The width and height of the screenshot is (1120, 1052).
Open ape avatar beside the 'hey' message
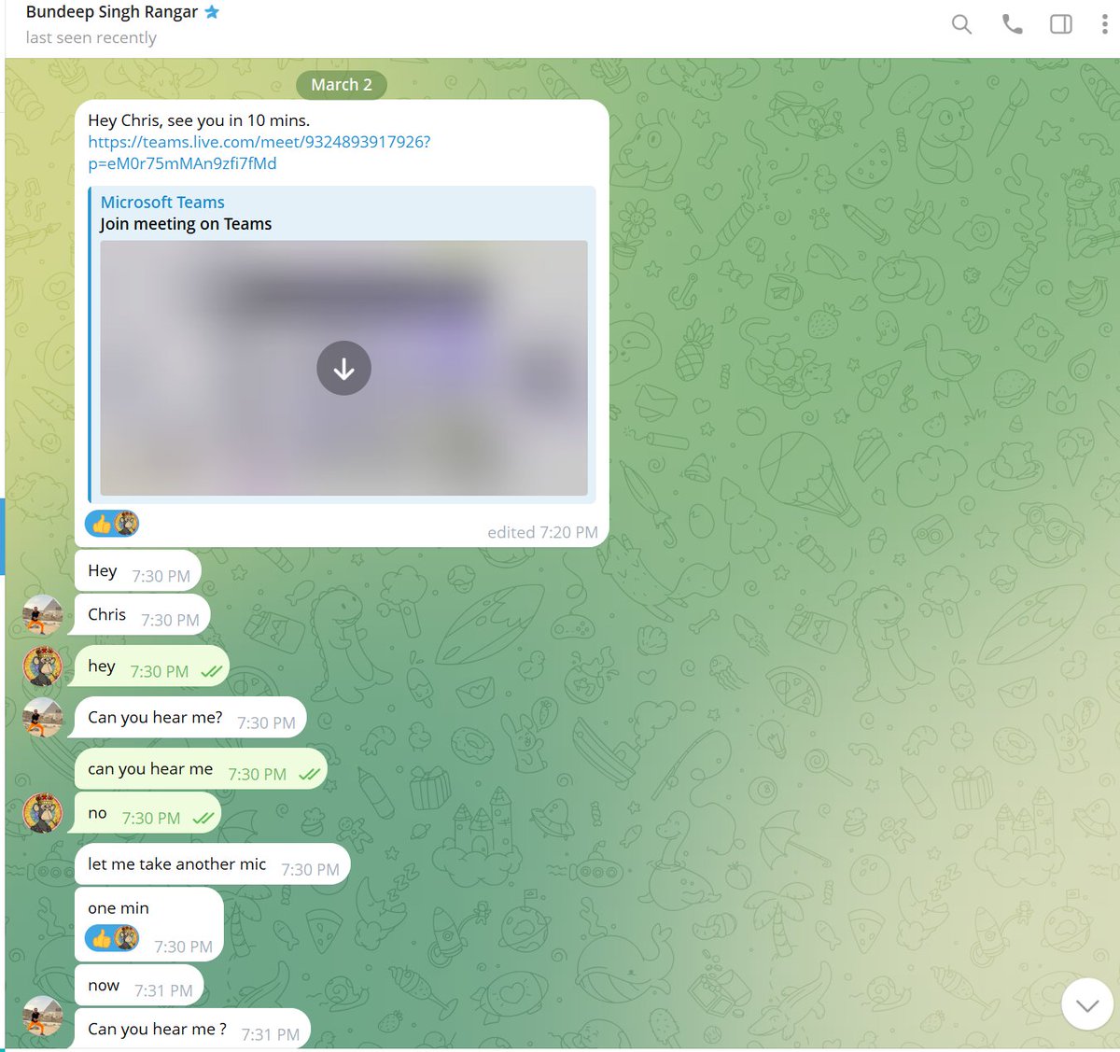point(43,666)
